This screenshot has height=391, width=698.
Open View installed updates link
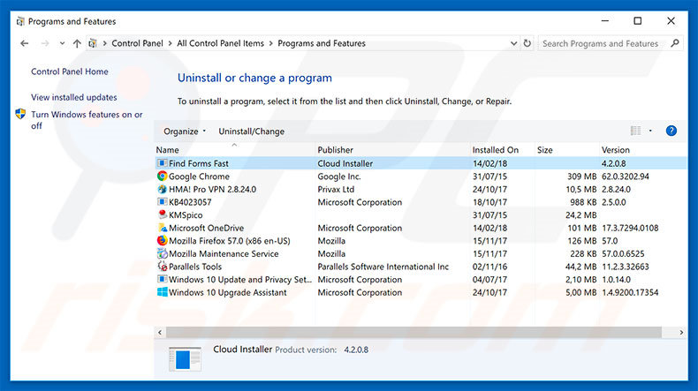pyautogui.click(x=74, y=97)
